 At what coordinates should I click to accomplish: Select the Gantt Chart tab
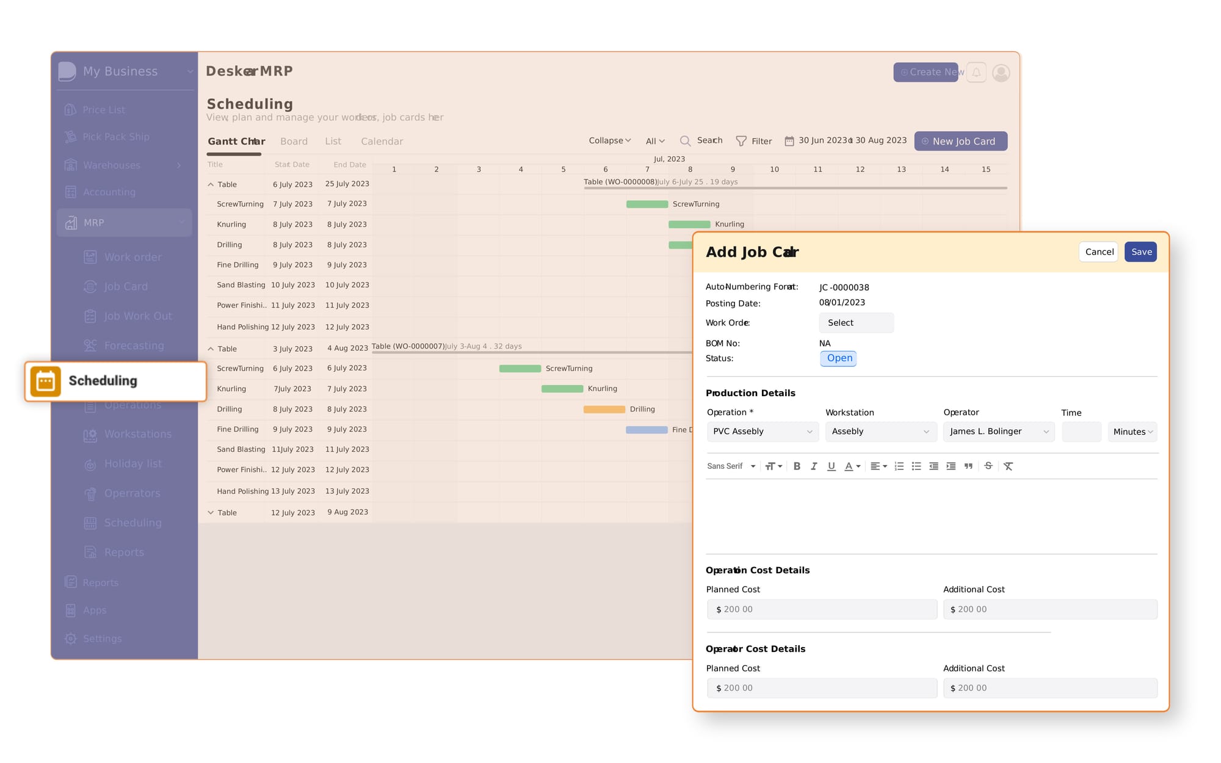[x=234, y=142]
